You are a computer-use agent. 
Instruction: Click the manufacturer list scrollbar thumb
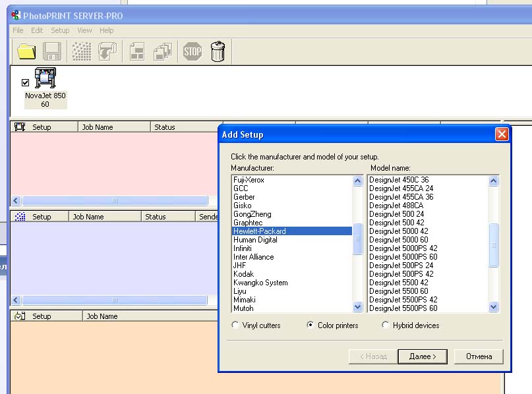(x=357, y=239)
